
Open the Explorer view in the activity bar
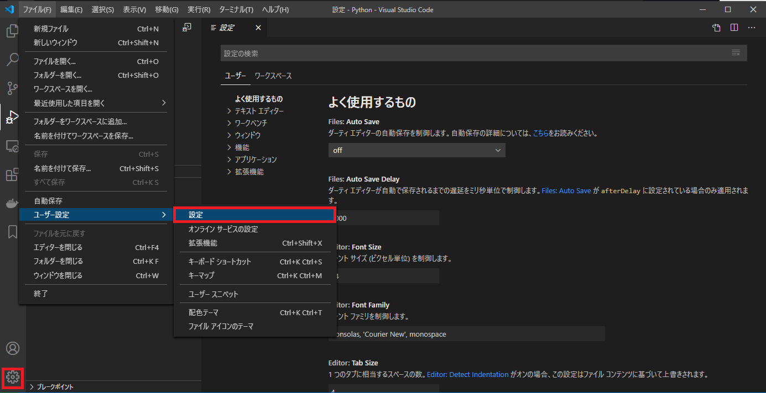click(x=12, y=31)
